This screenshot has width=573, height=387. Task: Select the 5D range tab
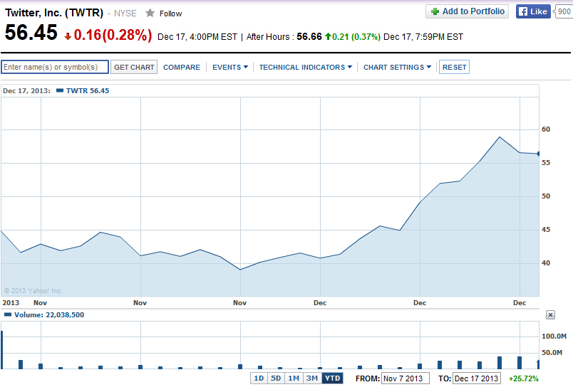pyautogui.click(x=276, y=378)
